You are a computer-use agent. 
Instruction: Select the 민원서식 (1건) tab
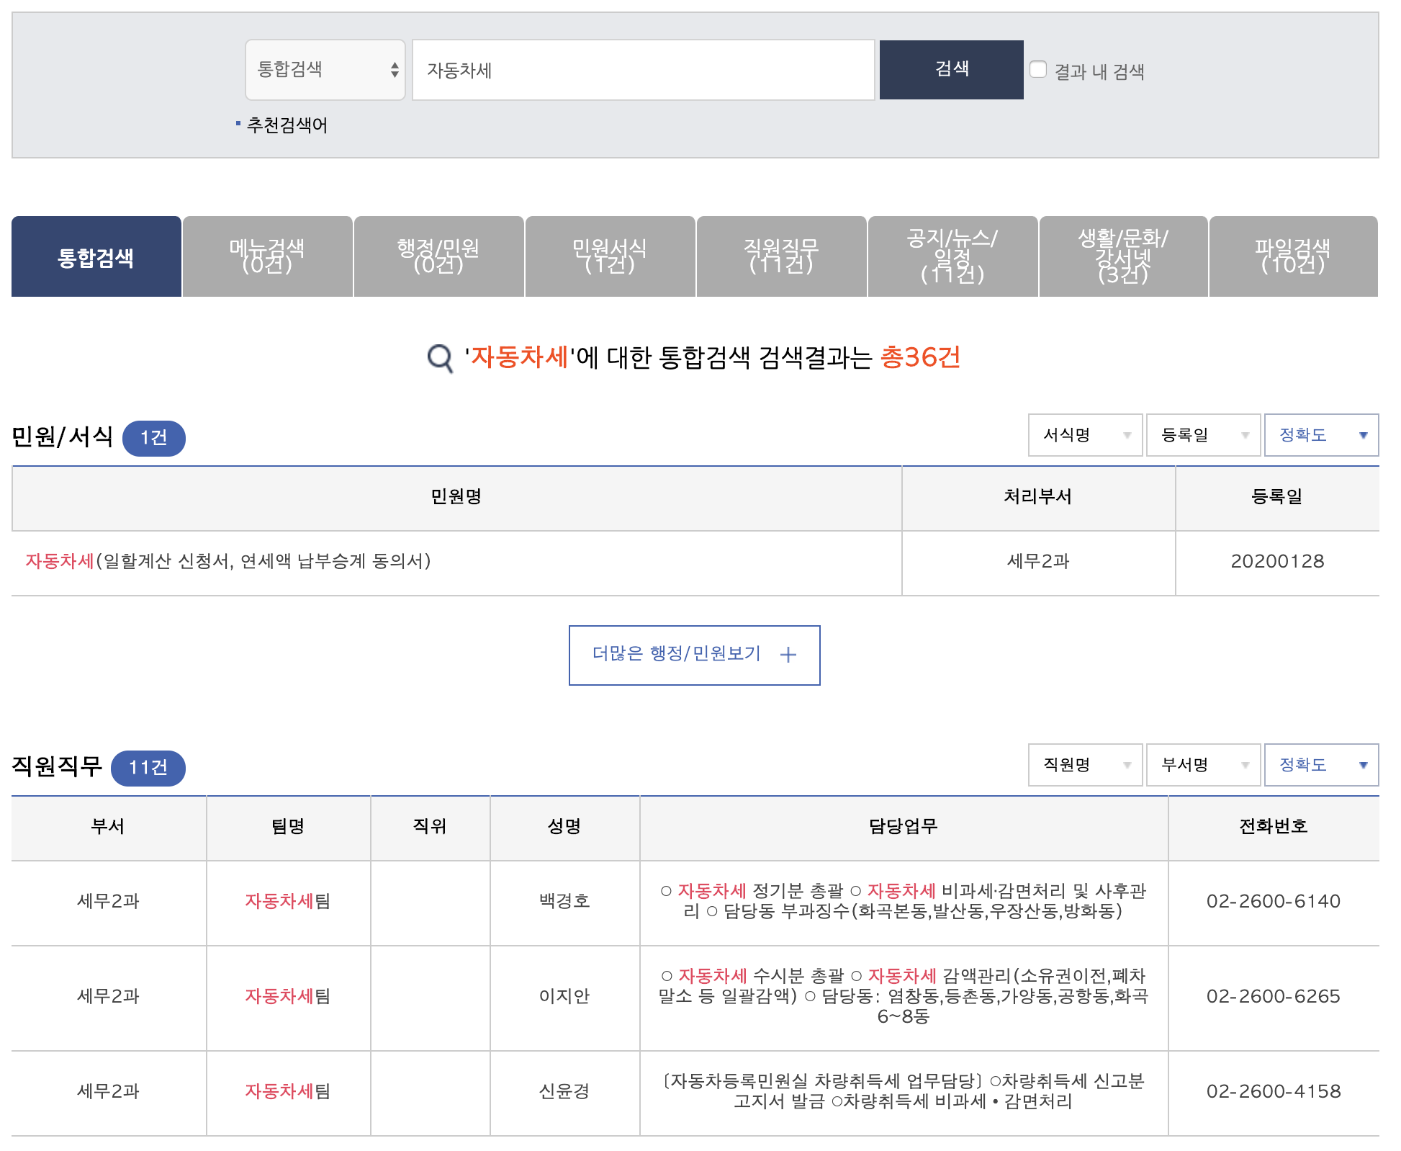pyautogui.click(x=610, y=256)
